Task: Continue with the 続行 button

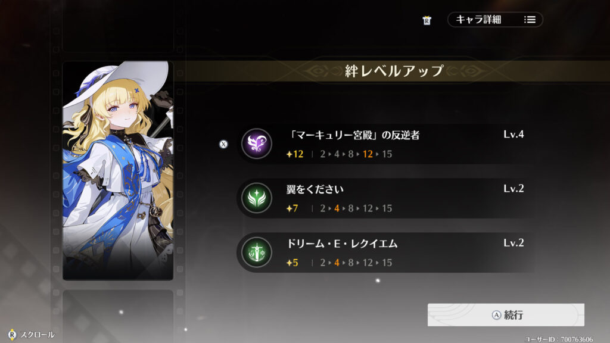Action: pos(506,314)
